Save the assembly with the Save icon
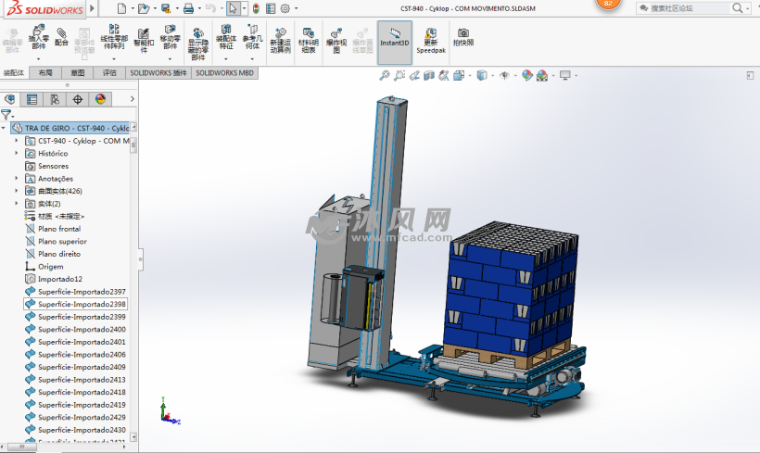760x453 pixels. pyautogui.click(x=166, y=8)
